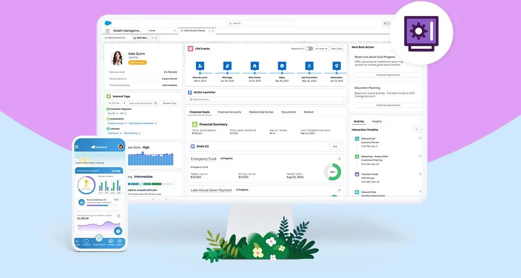Image resolution: width=521 pixels, height=278 pixels.
Task: Schedule Appointment for Goal Progress
Action: [x=388, y=75]
